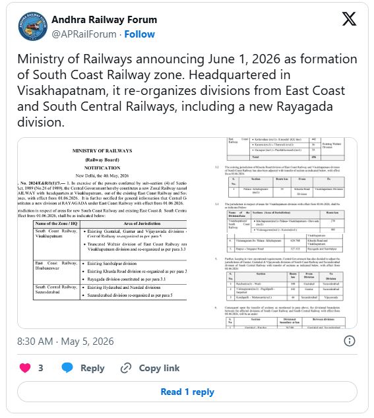
Task: Open the 8:30 AM May 5, 2026 timestamp
Action: [65, 342]
